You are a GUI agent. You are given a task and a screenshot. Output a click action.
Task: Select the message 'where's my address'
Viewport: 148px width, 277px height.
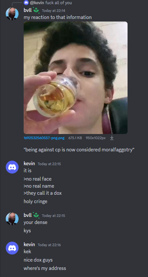45,268
